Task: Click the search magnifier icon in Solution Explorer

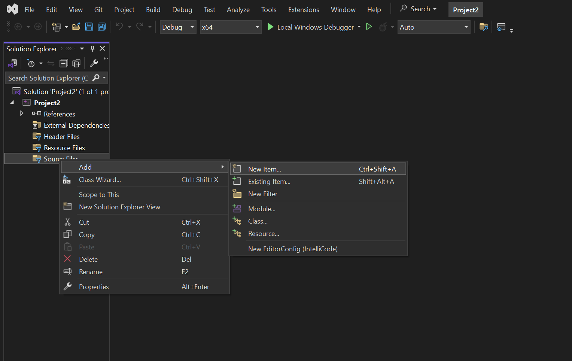Action: tap(96, 78)
